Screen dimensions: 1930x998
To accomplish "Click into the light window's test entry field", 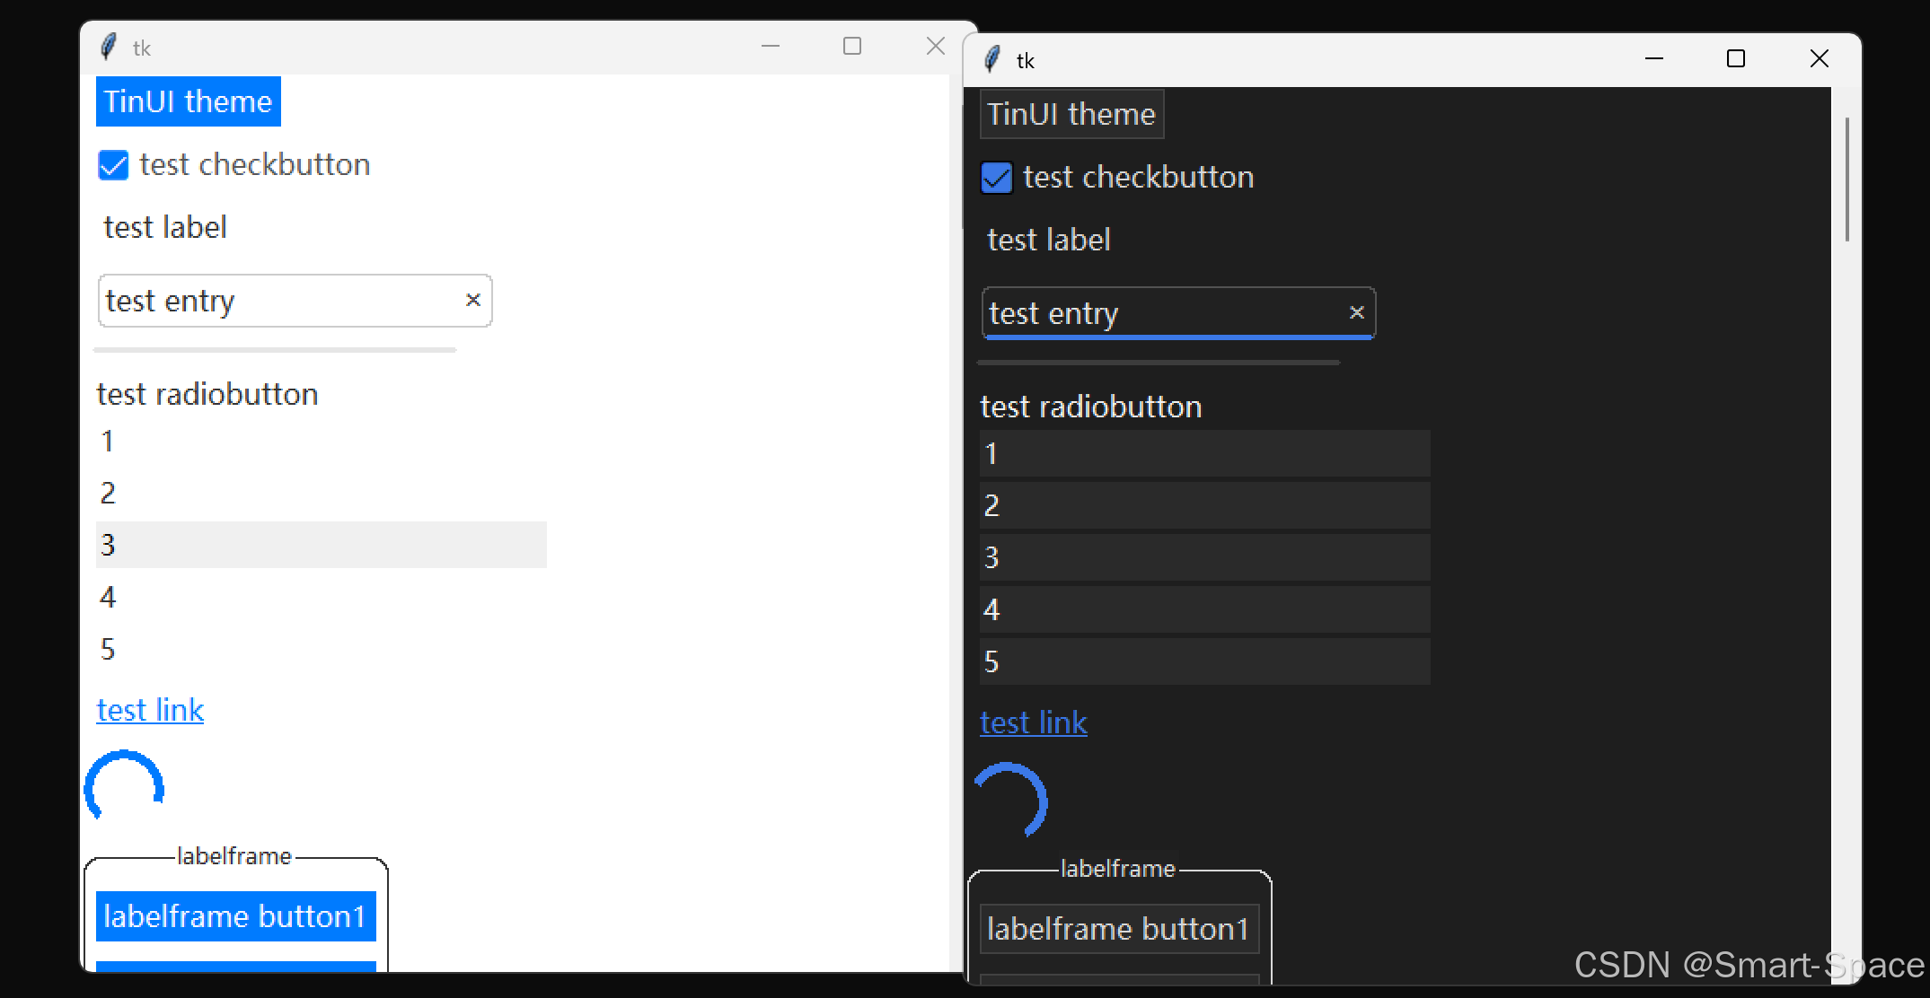I will coord(269,301).
